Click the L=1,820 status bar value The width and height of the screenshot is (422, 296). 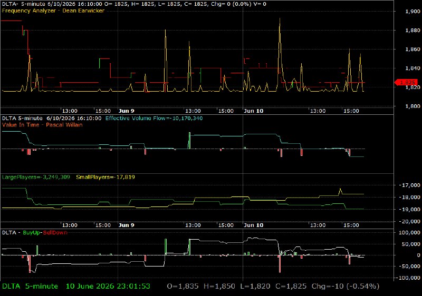(255, 287)
